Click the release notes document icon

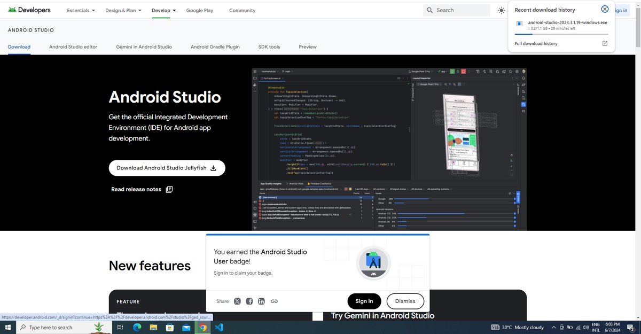pos(169,189)
